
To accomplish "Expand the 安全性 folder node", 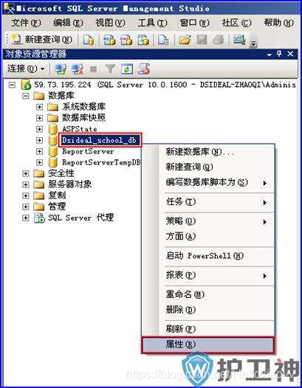I will coord(25,173).
